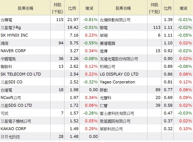This screenshot has width=193, height=142.
Task: Click the -0.28% change for 可成
Action: tap(91, 113)
